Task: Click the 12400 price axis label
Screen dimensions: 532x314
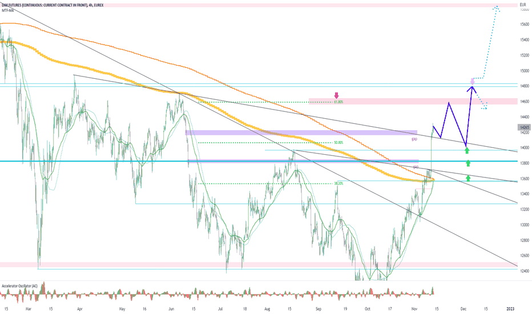Action: [x=525, y=271]
